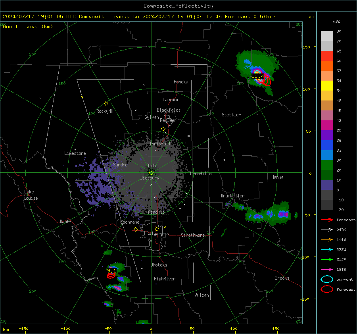Pick the yellow swatch between 54 and 51 dBZ
The image size is (357, 334).
[x=327, y=86]
